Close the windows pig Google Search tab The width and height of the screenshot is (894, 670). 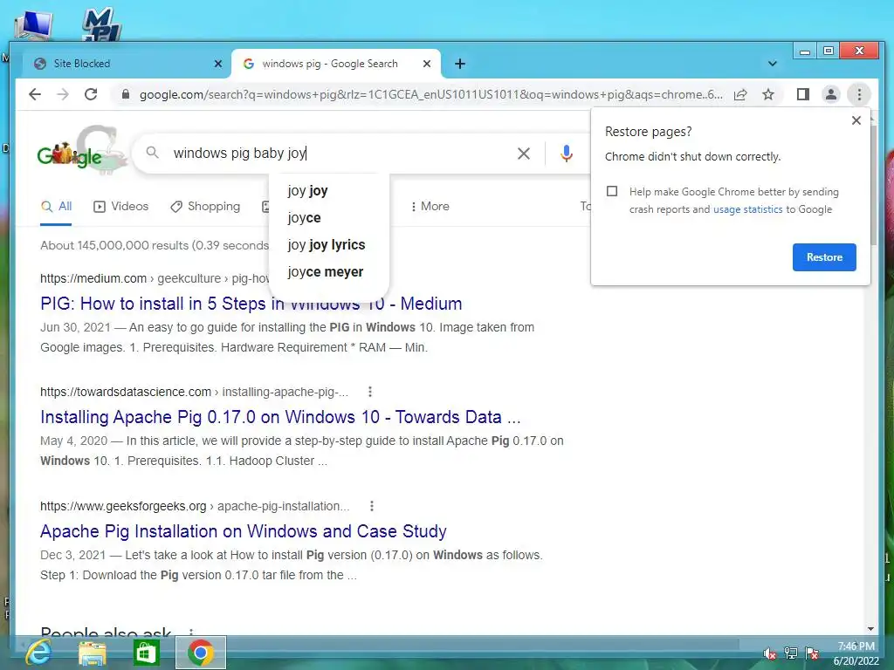[426, 64]
